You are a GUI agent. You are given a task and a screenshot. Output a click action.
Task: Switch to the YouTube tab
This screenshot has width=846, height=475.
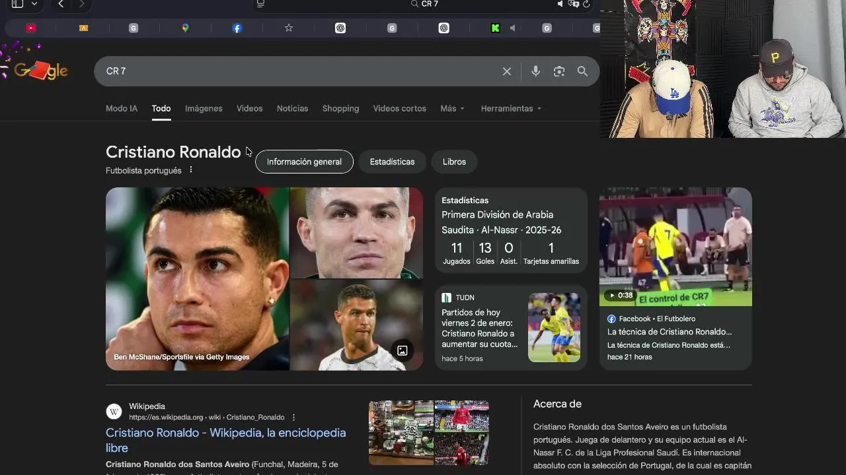pos(31,28)
